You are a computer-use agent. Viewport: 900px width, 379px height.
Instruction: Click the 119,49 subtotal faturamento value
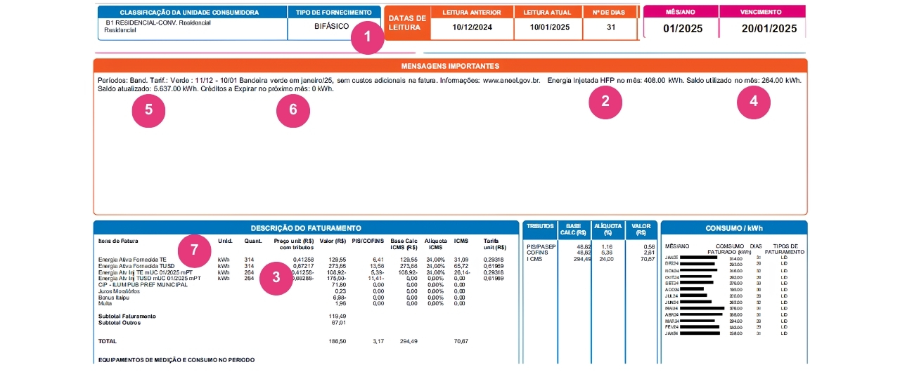click(338, 316)
